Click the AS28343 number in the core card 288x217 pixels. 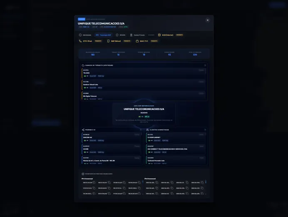(144, 113)
